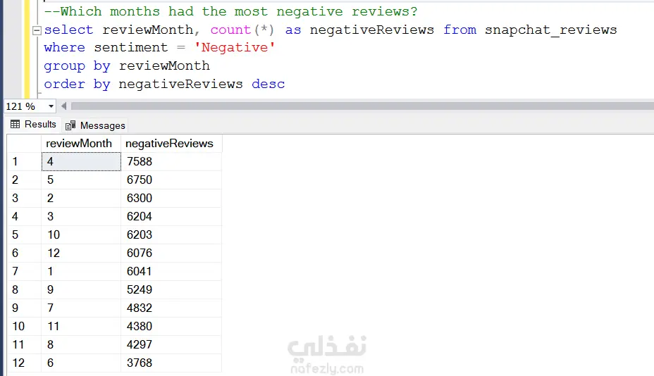Click the cell showing 4380
Screen dimensions: 654x376
pos(171,327)
